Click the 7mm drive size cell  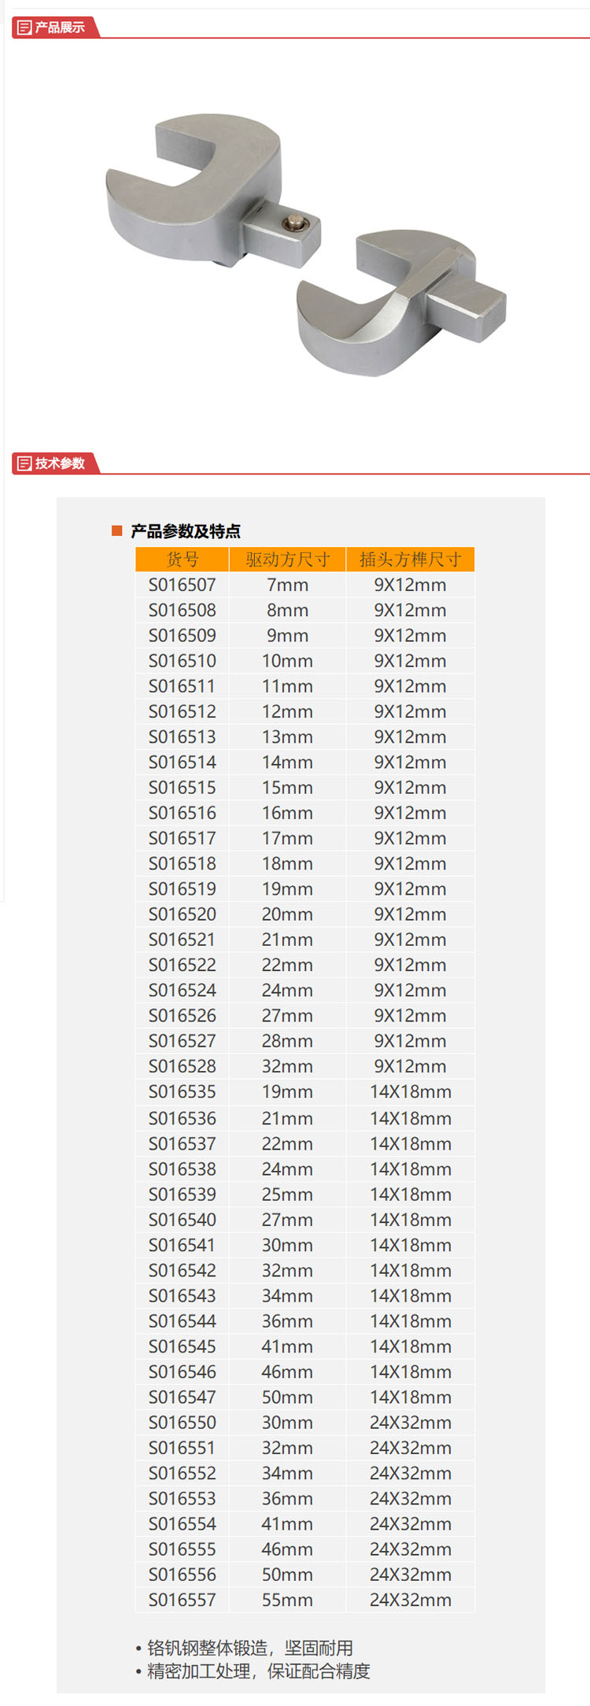[288, 585]
